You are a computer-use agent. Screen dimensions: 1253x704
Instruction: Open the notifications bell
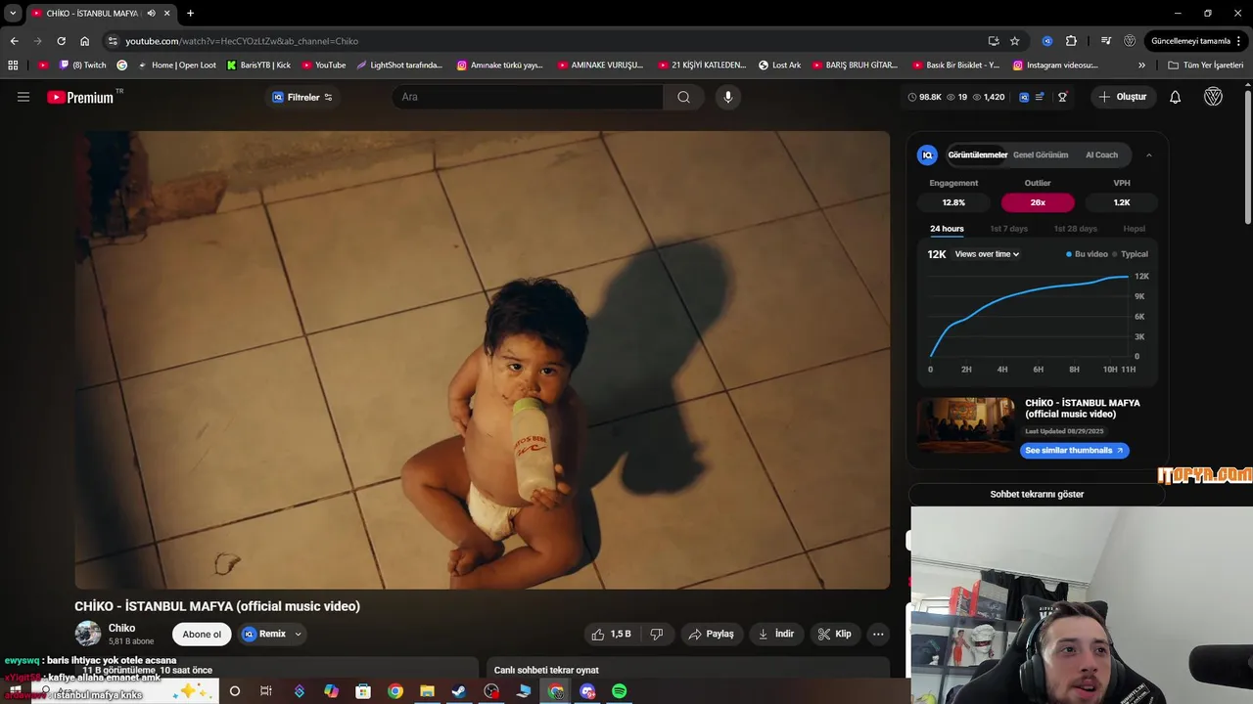click(1176, 97)
